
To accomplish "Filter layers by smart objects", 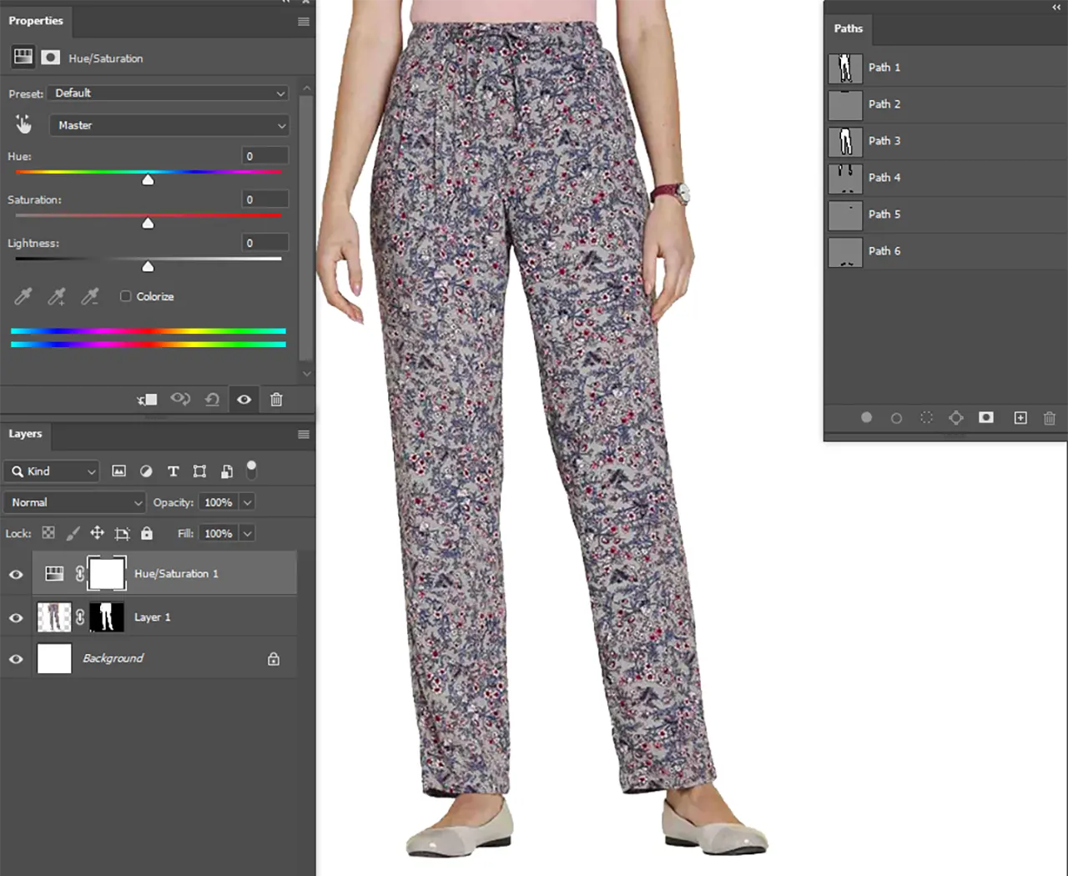I will 226,471.
